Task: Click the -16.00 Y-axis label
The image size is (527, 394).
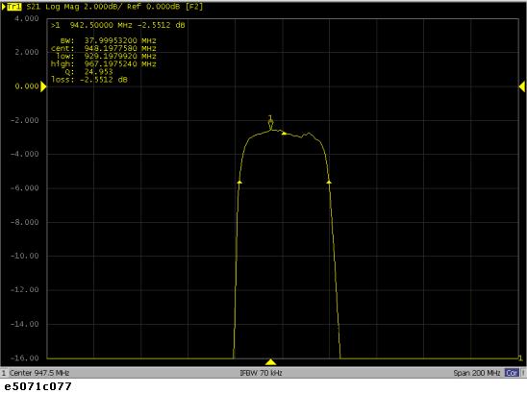Action: pos(25,358)
